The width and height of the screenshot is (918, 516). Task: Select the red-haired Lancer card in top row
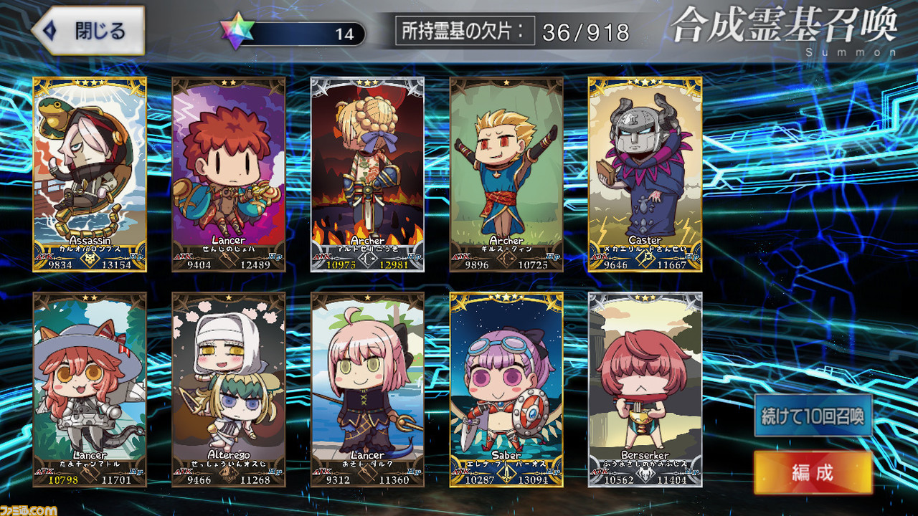(x=229, y=175)
